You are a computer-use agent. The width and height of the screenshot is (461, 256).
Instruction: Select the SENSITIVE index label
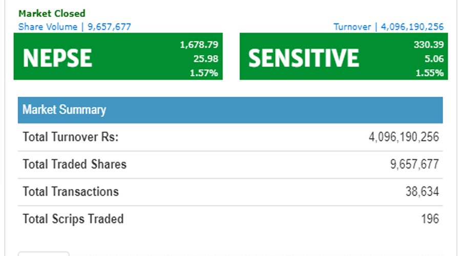tap(304, 58)
